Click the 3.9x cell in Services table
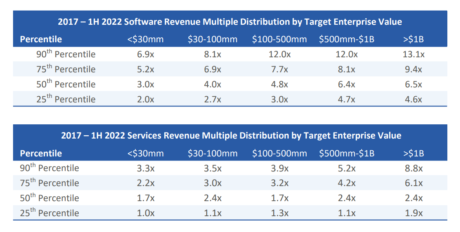460x232 pixels. (x=279, y=168)
